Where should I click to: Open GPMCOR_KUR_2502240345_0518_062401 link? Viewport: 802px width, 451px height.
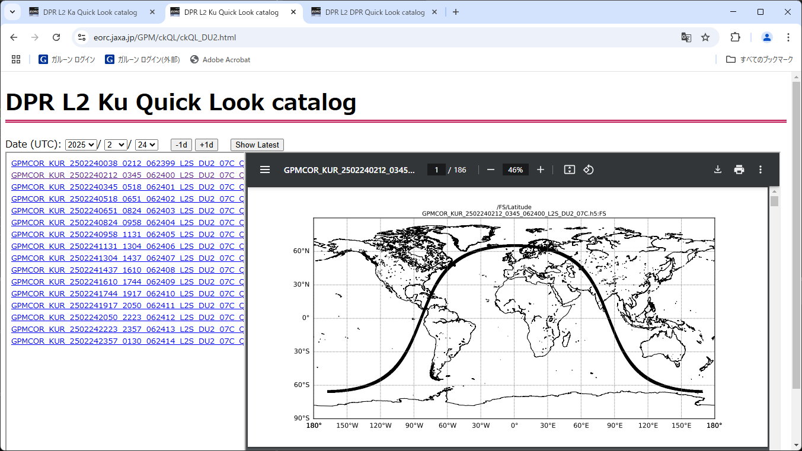[x=127, y=187]
